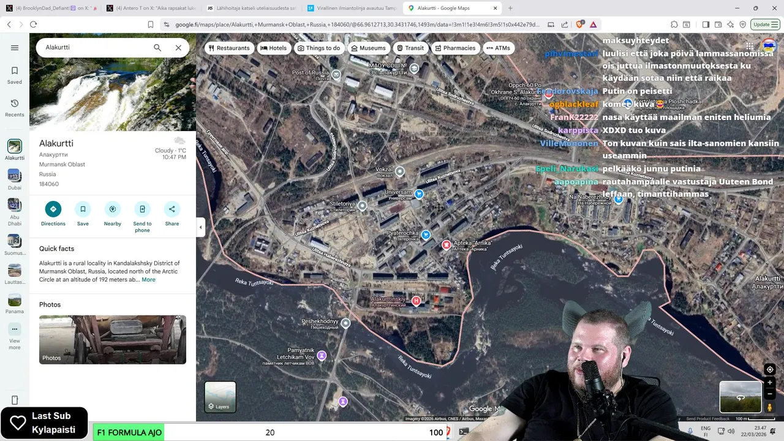Expand Quick facts with More link

click(148, 279)
